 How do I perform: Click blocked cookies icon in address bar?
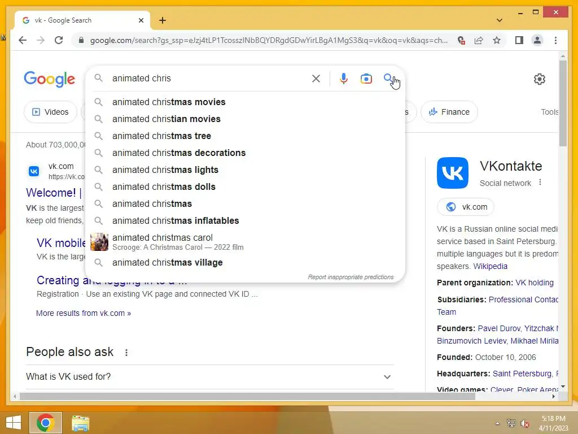click(461, 40)
